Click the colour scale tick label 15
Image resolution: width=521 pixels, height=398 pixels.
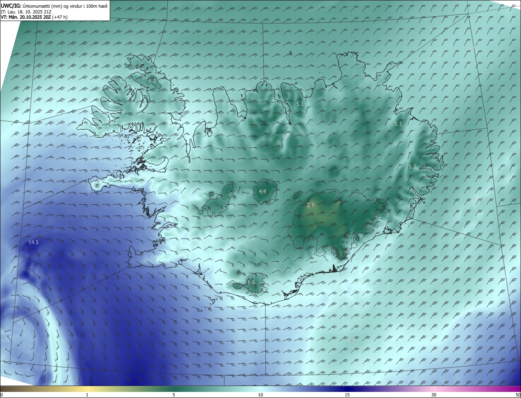pos(347,395)
